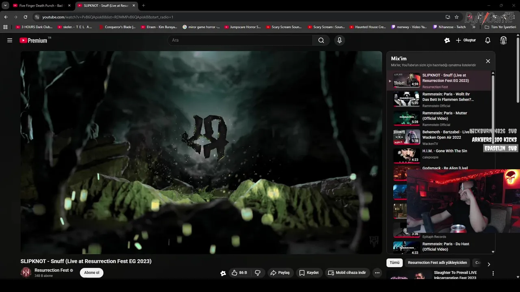The height and width of the screenshot is (292, 520).
Task: Click Mobil cihaza indir download button
Action: [347, 273]
